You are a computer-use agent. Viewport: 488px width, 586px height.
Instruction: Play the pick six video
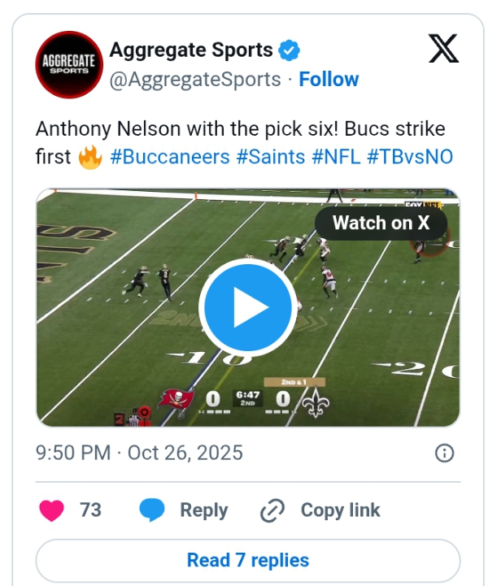click(247, 307)
